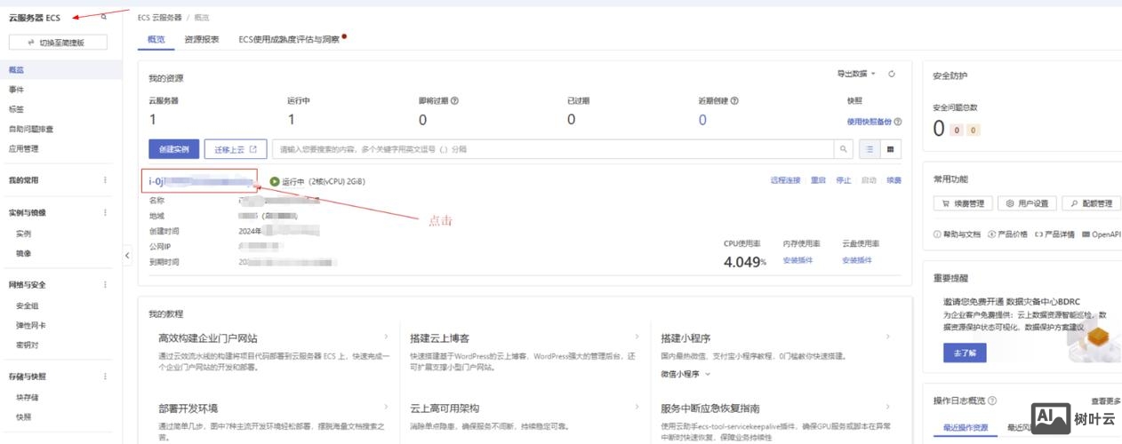
Task: Switch to list view of instances
Action: (x=870, y=149)
